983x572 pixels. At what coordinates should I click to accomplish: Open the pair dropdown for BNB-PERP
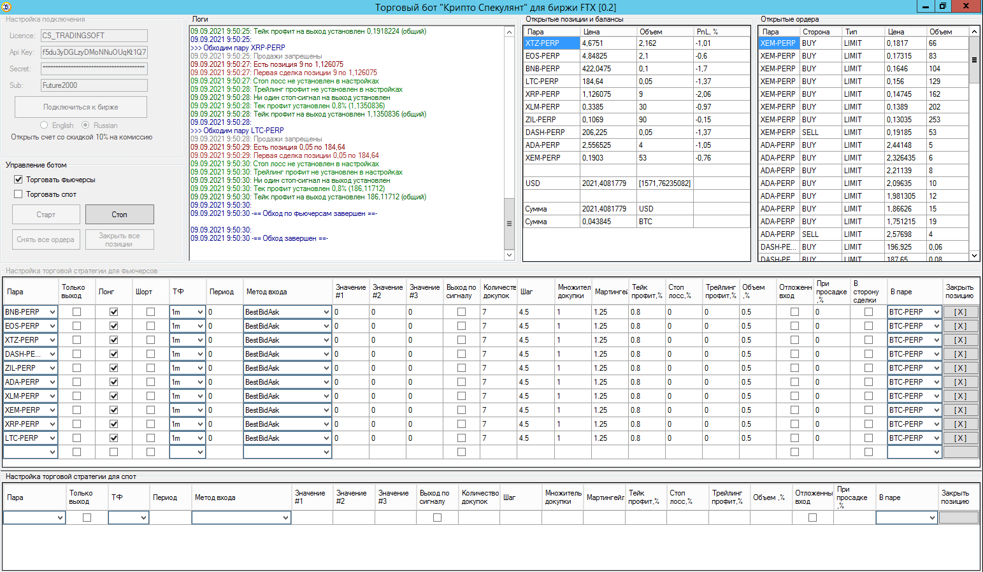[52, 312]
